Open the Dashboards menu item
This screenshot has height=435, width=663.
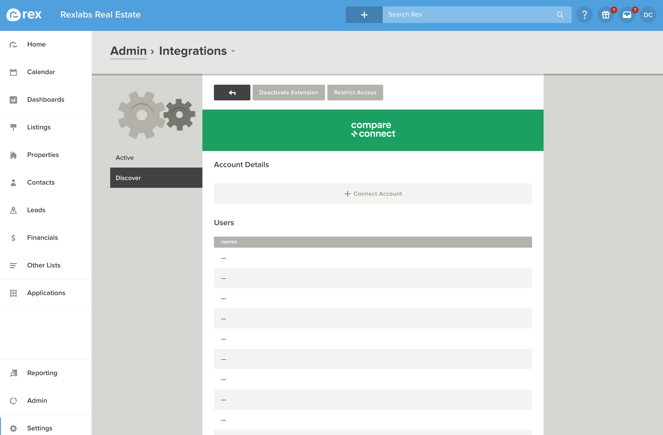(46, 100)
